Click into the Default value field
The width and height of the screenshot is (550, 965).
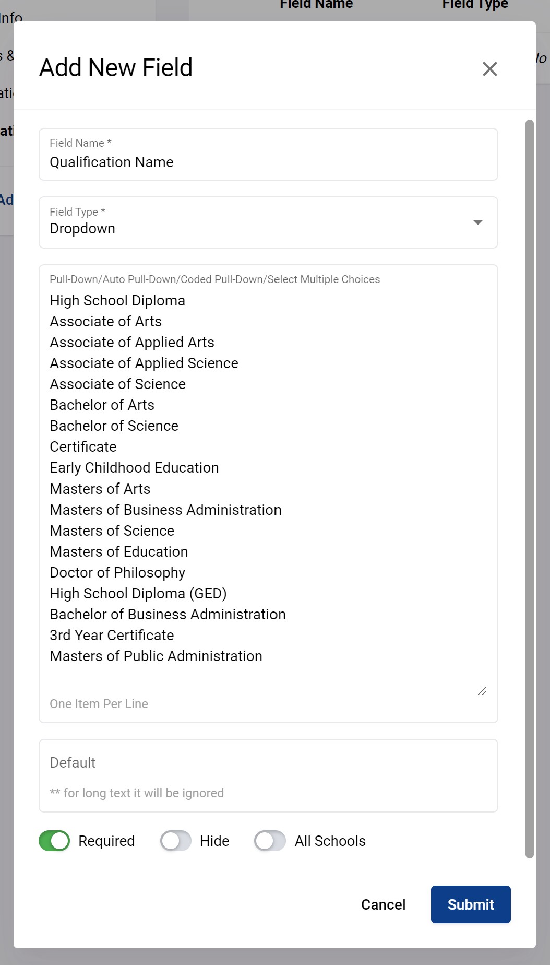[x=268, y=763]
